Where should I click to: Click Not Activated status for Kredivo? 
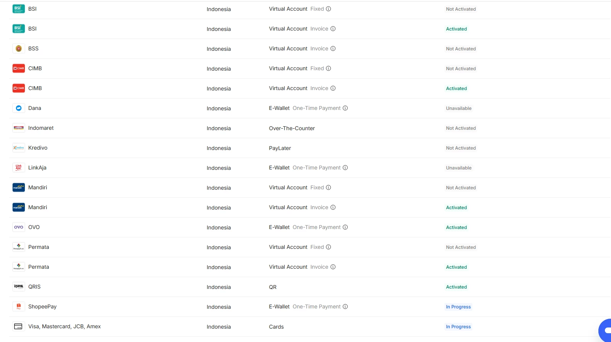point(461,148)
